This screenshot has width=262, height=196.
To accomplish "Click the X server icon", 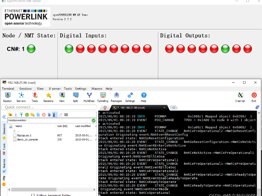I will pos(241,96).
